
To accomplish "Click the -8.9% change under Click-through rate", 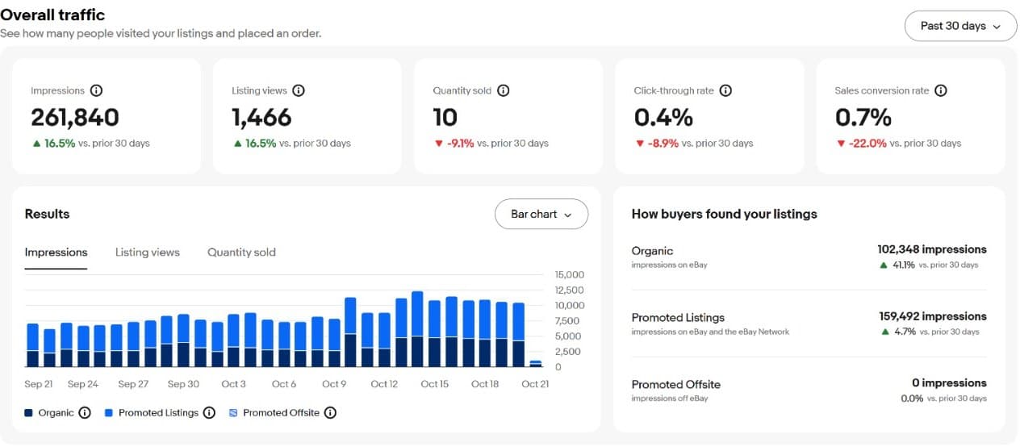I will (x=664, y=144).
